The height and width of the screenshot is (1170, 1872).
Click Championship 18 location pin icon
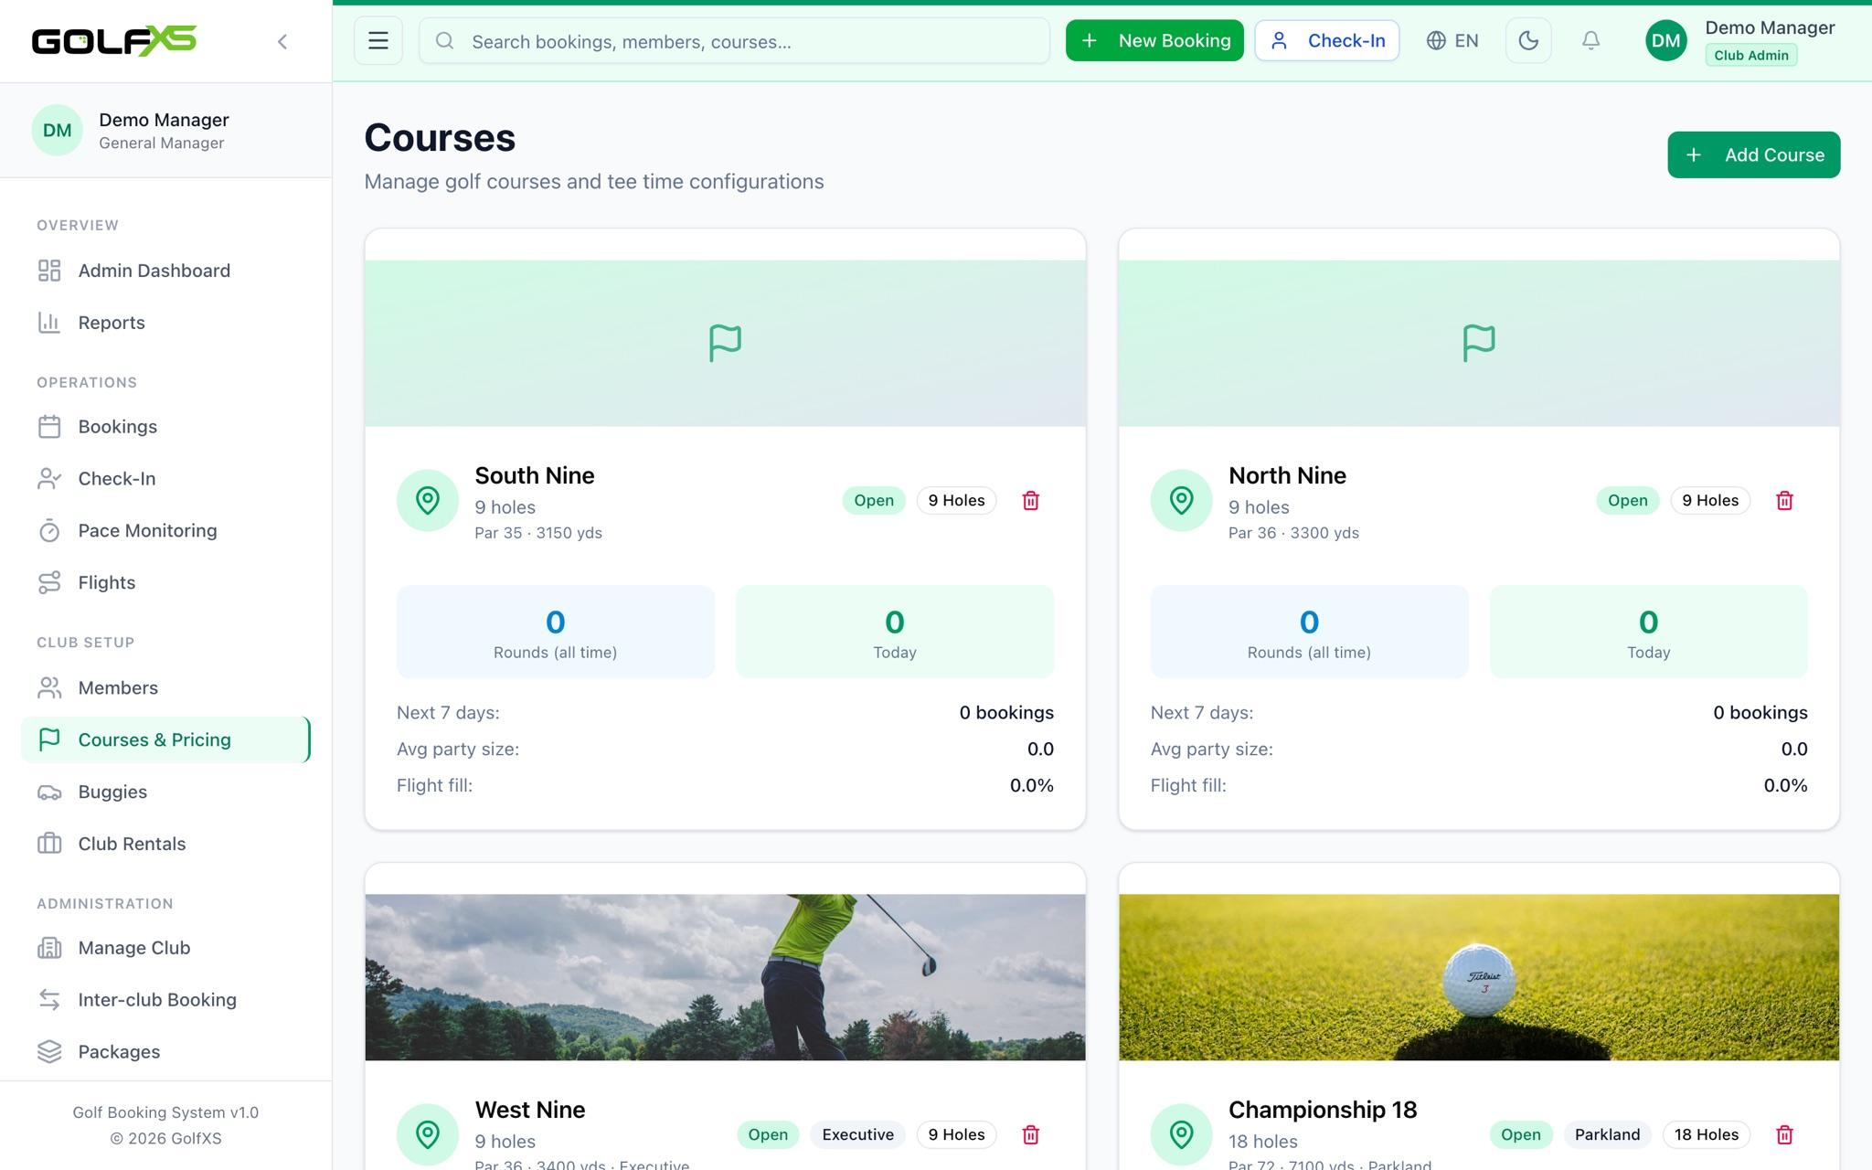(1181, 1135)
